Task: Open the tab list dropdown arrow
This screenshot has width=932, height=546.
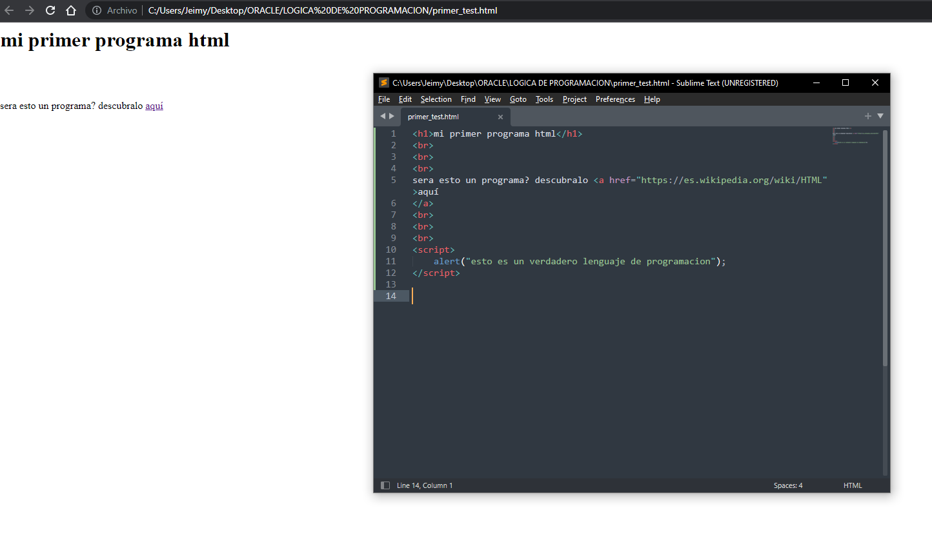Action: pyautogui.click(x=880, y=116)
